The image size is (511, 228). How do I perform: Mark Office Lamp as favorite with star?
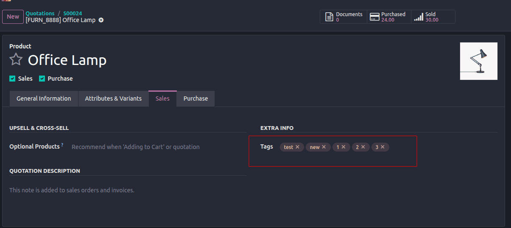click(x=16, y=60)
